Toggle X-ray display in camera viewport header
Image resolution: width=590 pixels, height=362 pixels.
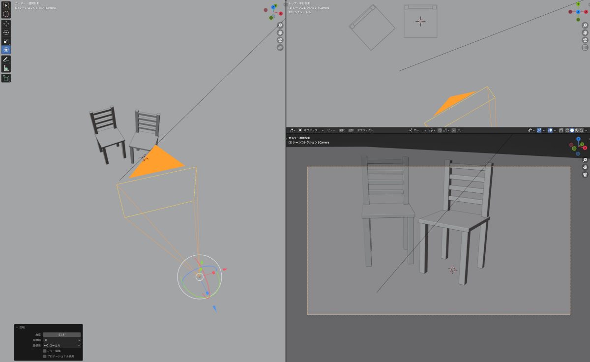click(x=561, y=130)
